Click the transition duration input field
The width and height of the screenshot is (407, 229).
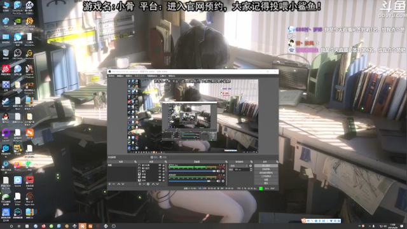pyautogui.click(x=242, y=169)
